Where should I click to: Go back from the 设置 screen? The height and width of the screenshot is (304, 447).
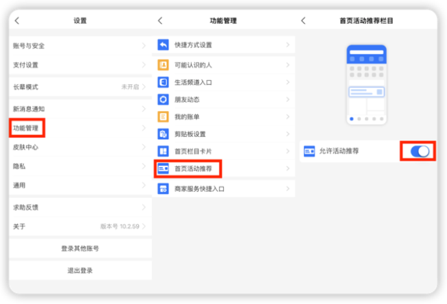click(17, 21)
